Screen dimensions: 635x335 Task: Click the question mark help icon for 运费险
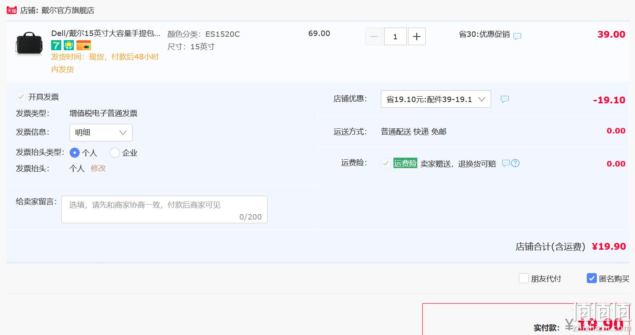click(x=515, y=163)
